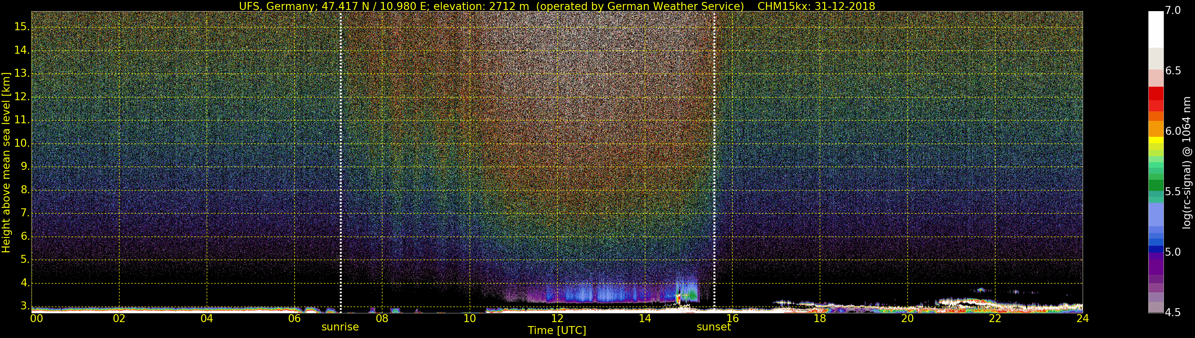The width and height of the screenshot is (1195, 338).
Task: Click the white dotted sunrise marker line
Action: pyautogui.click(x=341, y=162)
